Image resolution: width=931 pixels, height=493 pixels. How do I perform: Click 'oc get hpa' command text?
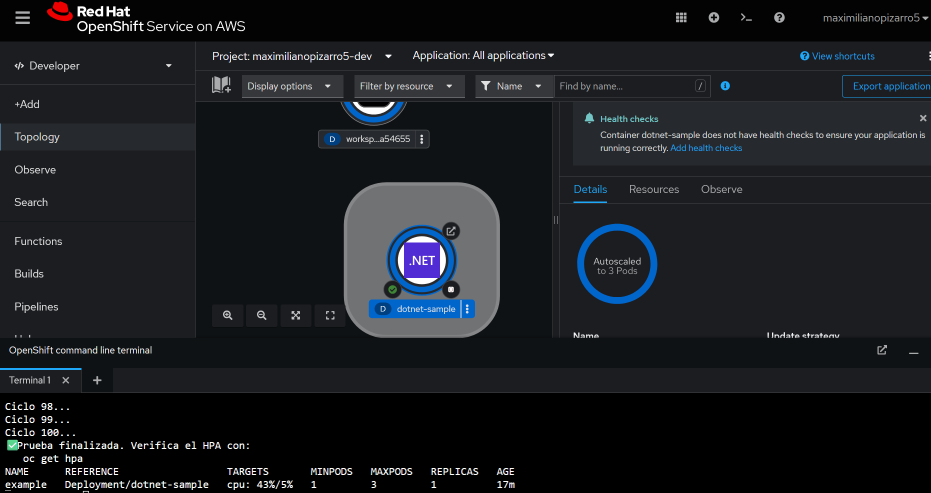click(53, 458)
